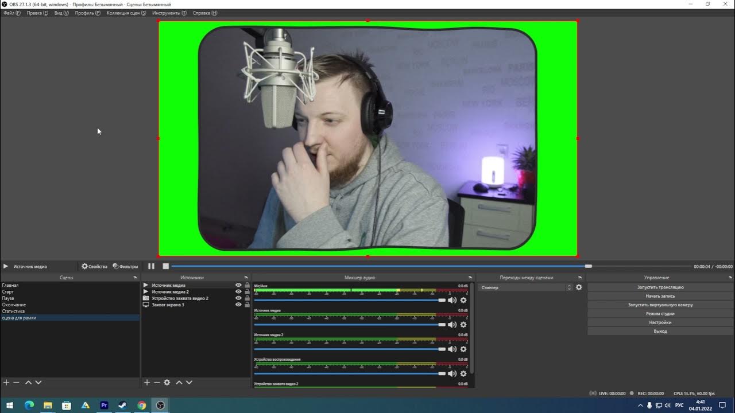Open transition properties gear next to Стингер

coord(579,287)
